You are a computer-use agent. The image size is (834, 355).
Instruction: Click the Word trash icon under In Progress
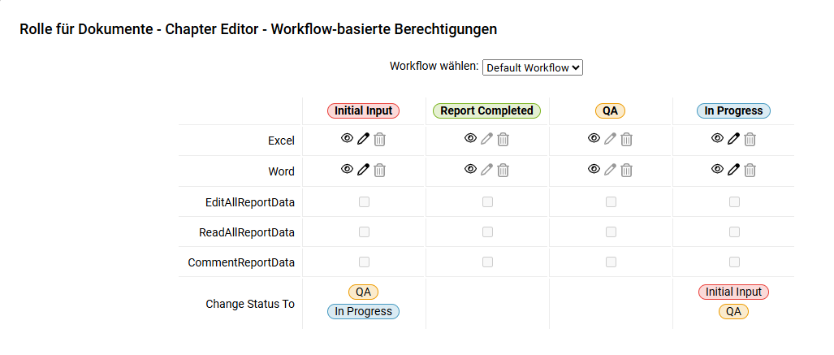[x=750, y=171]
